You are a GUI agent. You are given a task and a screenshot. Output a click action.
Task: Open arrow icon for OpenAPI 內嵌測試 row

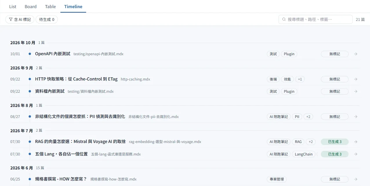[356, 54]
